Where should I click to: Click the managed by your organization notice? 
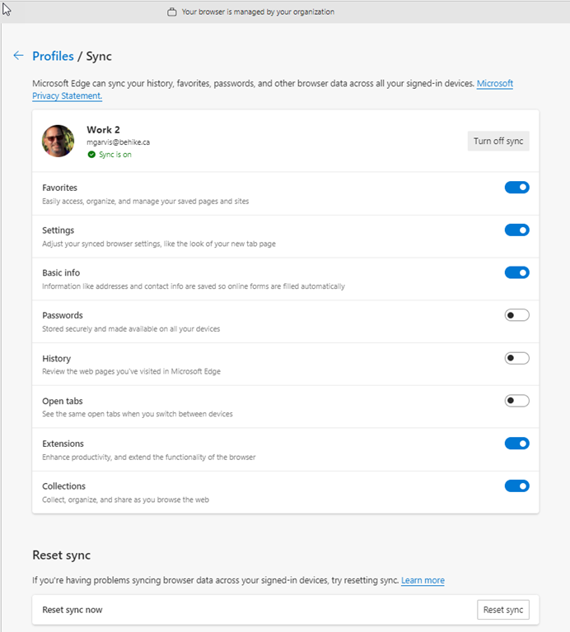tap(258, 12)
